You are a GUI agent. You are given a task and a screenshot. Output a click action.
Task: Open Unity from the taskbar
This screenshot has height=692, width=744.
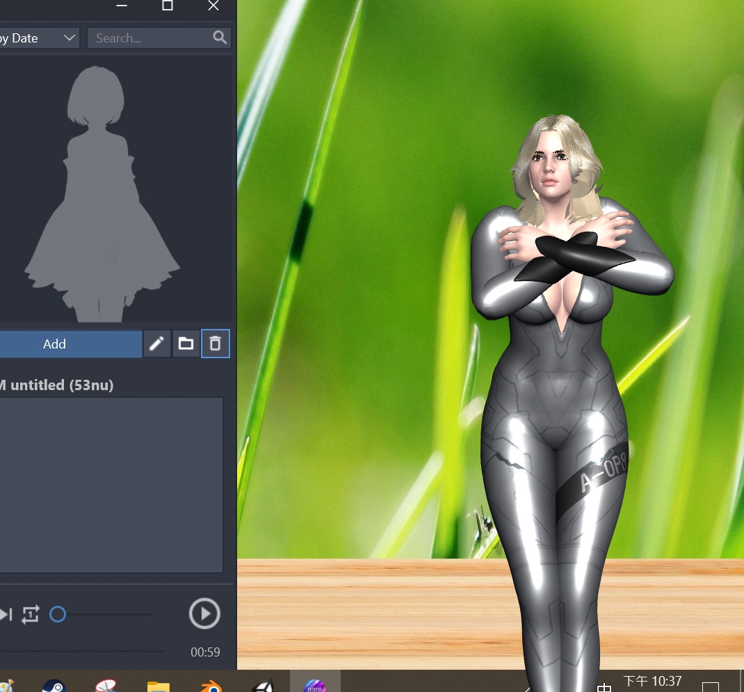point(263,686)
